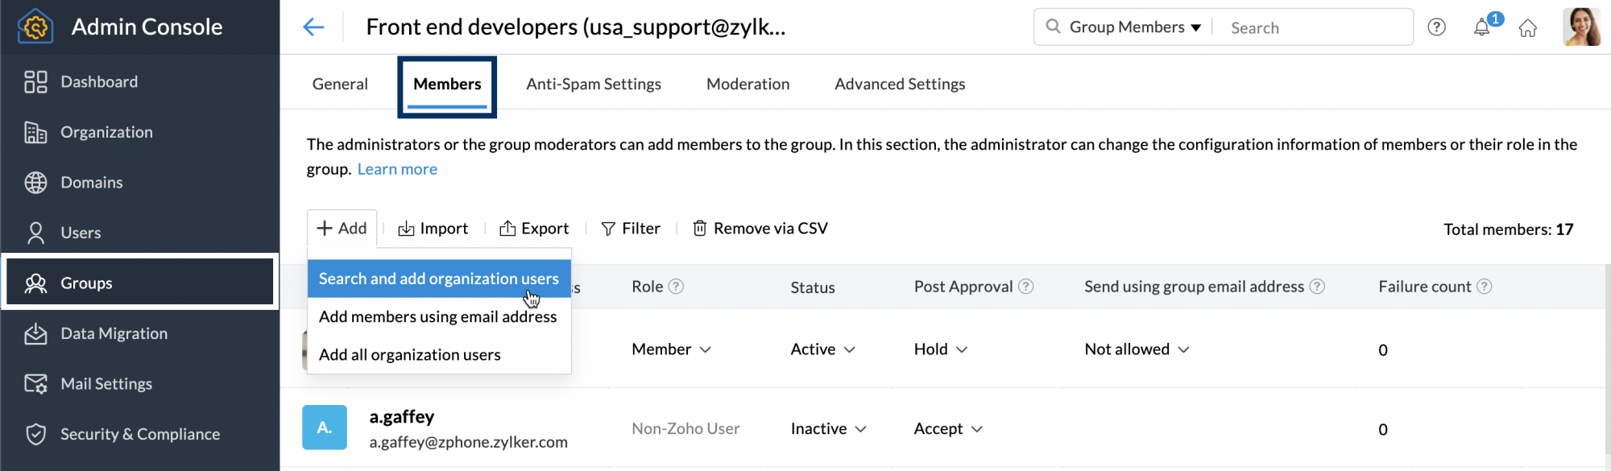Open the Group Members search scope dropdown
Image resolution: width=1611 pixels, height=471 pixels.
[x=1135, y=27]
